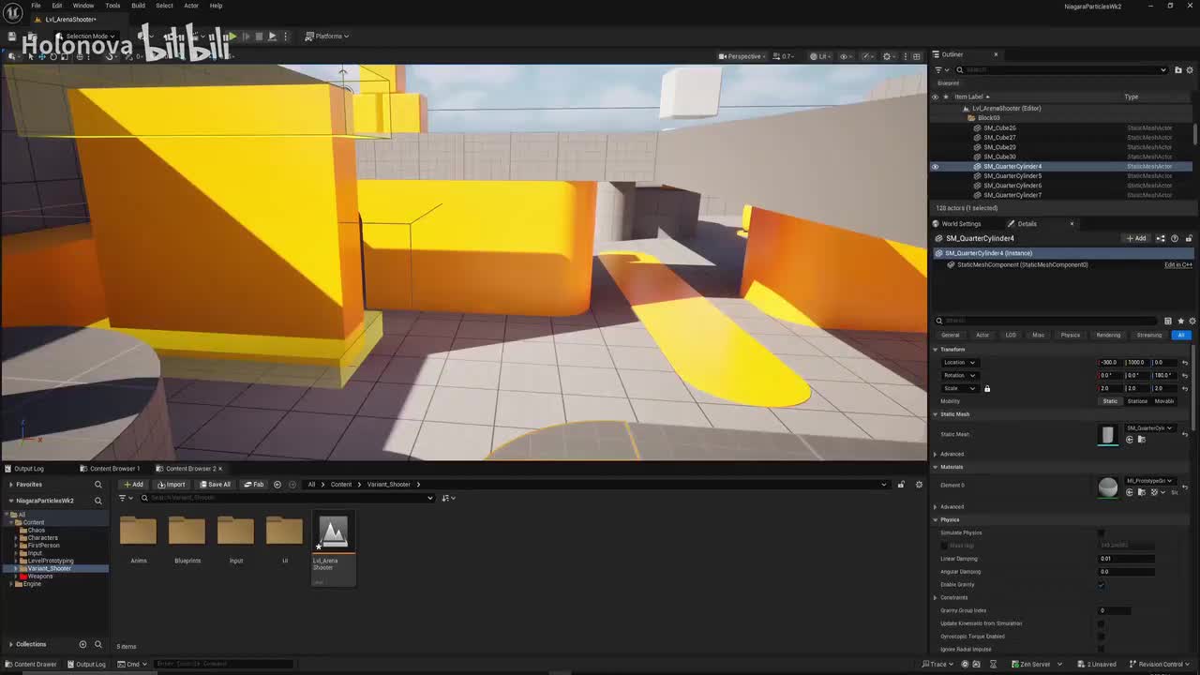Screen dimensions: 1200x675
Task: Open the Lit view mode dropdown
Action: coord(819,56)
